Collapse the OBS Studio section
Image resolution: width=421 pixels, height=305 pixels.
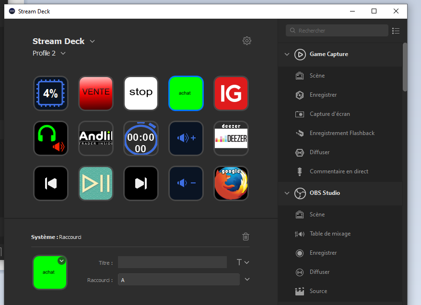(287, 193)
